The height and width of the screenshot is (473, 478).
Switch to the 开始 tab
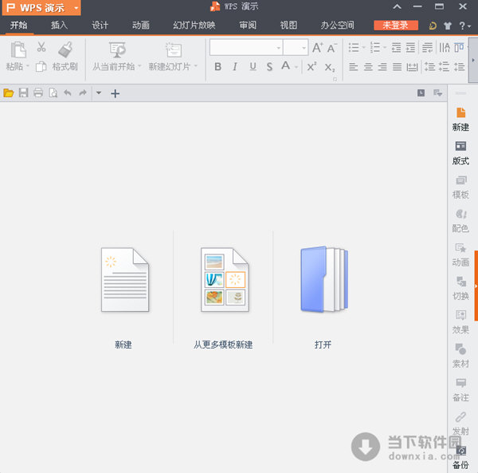tap(18, 25)
